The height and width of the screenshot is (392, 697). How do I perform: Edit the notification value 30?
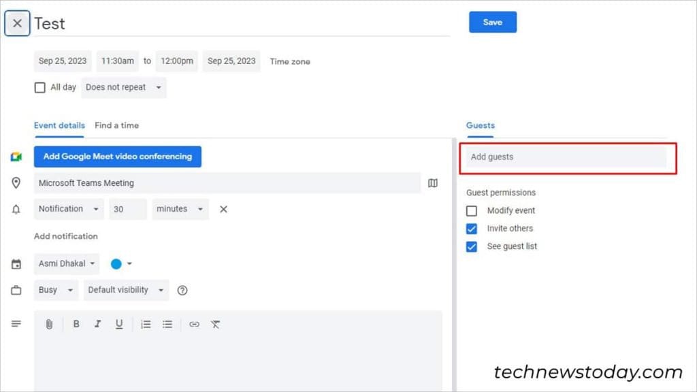click(x=127, y=209)
